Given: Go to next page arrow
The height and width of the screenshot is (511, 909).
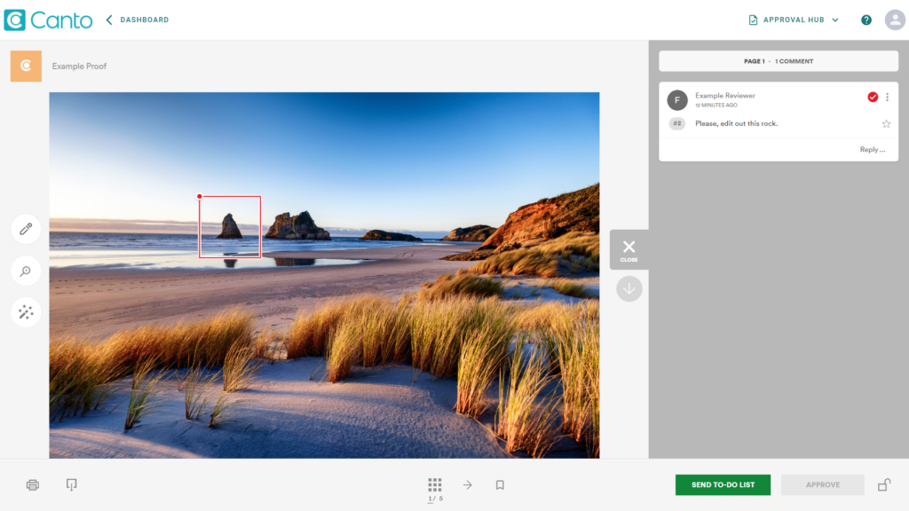Looking at the screenshot, I should [468, 484].
